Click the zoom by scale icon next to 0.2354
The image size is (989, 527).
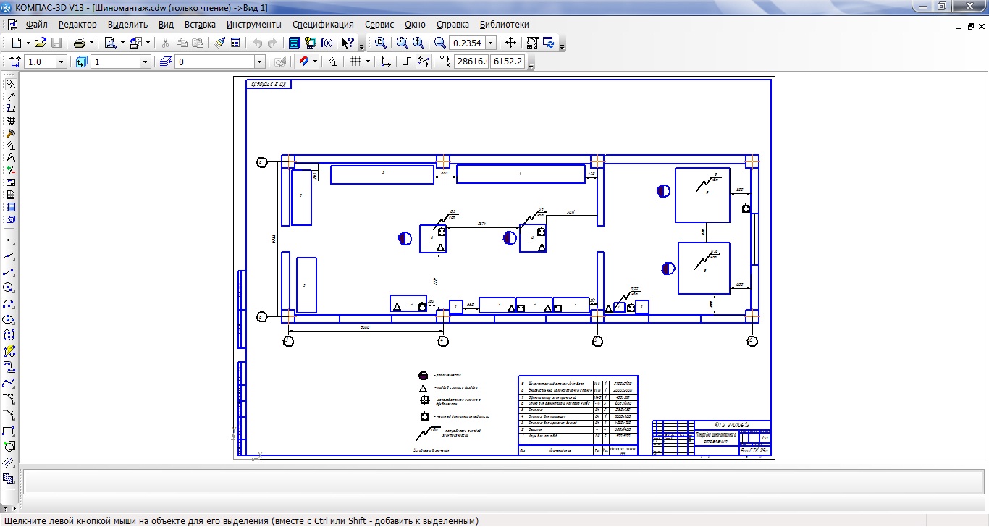point(440,43)
